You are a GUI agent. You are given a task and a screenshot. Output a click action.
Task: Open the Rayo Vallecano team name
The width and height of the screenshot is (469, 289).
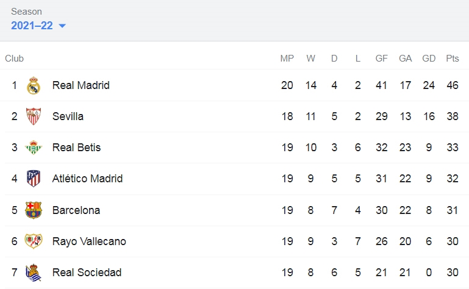[x=89, y=241]
